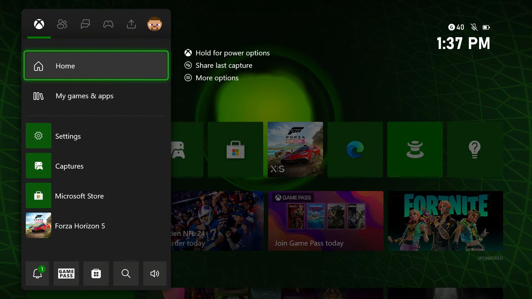Open My games & apps
532x299 pixels.
tap(96, 96)
